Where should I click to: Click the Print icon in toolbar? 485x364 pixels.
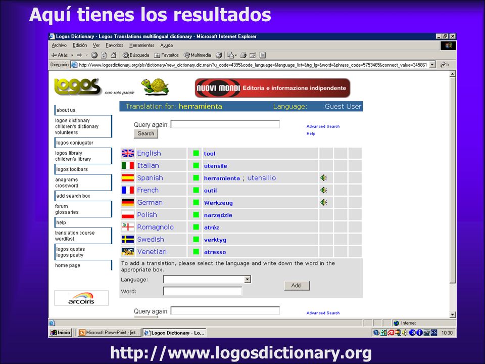click(243, 55)
